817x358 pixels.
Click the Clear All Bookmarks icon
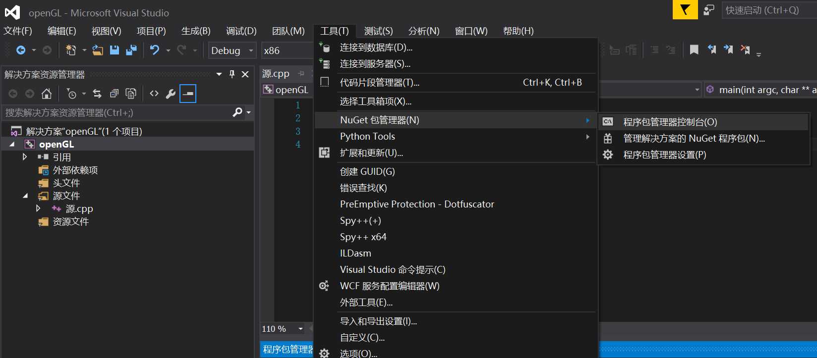745,50
